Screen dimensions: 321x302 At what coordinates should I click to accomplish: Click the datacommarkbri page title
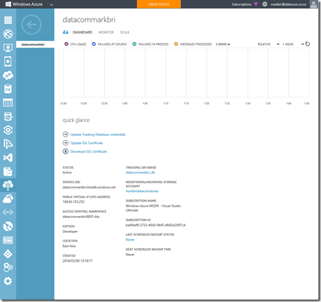pyautogui.click(x=89, y=20)
